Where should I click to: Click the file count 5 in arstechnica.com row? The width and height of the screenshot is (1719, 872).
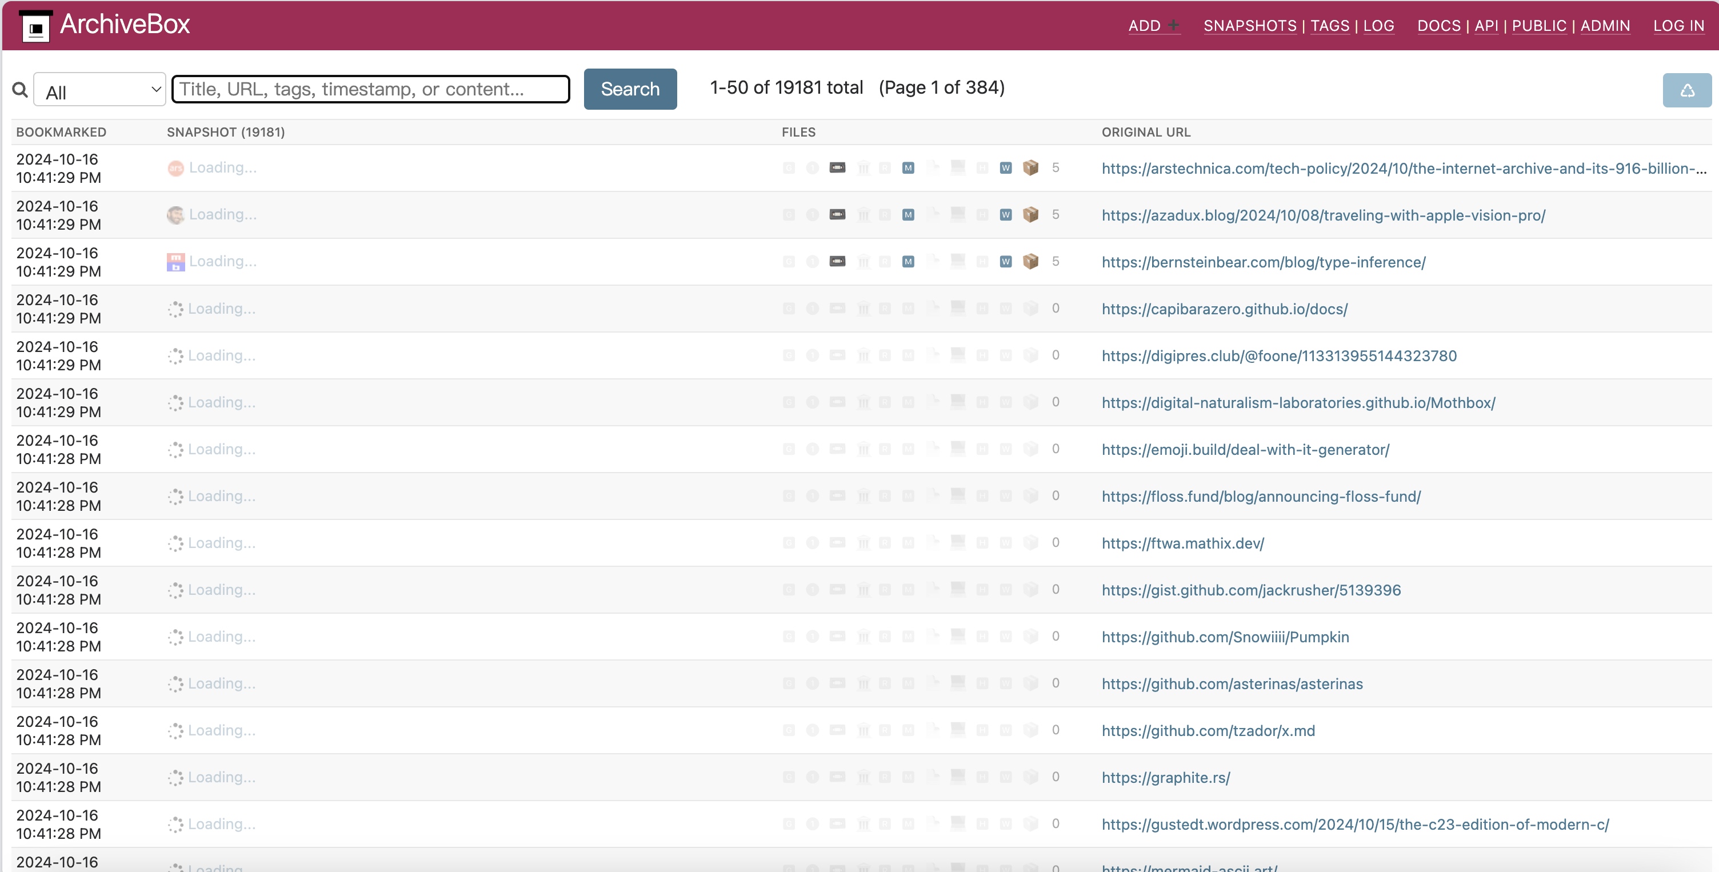click(x=1055, y=167)
